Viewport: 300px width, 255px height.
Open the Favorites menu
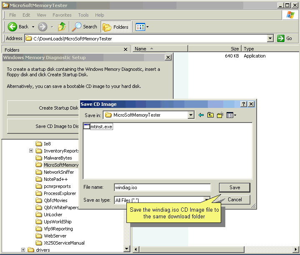click(x=62, y=15)
